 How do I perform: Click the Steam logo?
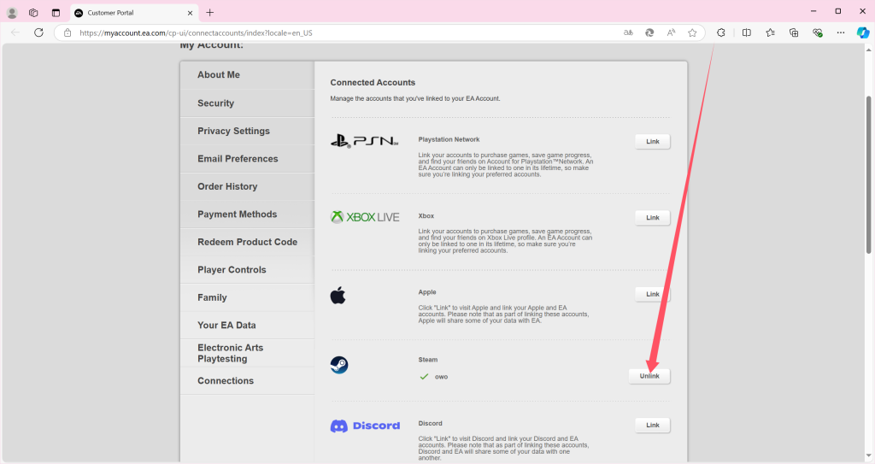point(339,365)
